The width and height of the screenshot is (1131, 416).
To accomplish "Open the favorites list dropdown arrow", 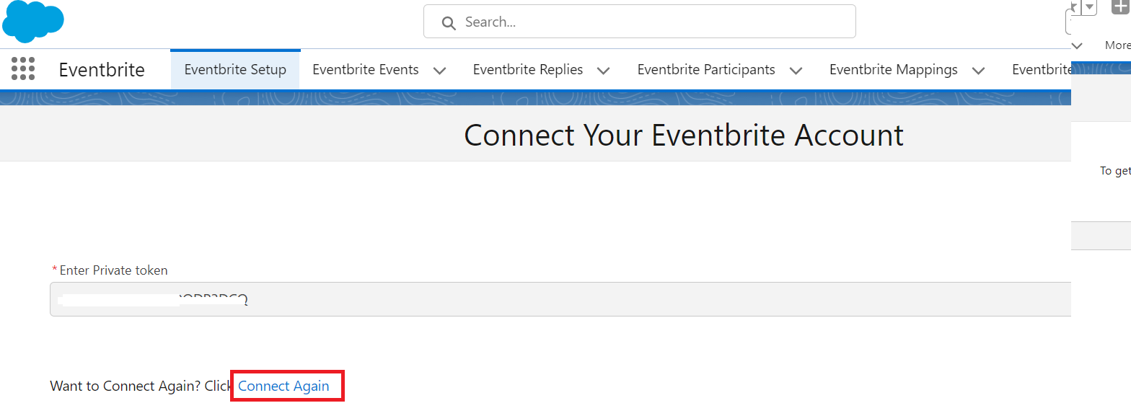I will pyautogui.click(x=1090, y=6).
